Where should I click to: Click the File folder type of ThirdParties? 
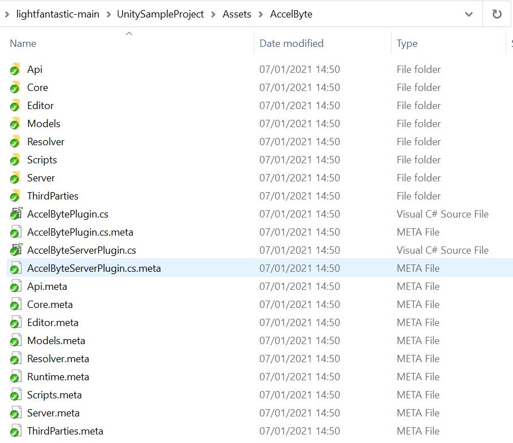[419, 196]
